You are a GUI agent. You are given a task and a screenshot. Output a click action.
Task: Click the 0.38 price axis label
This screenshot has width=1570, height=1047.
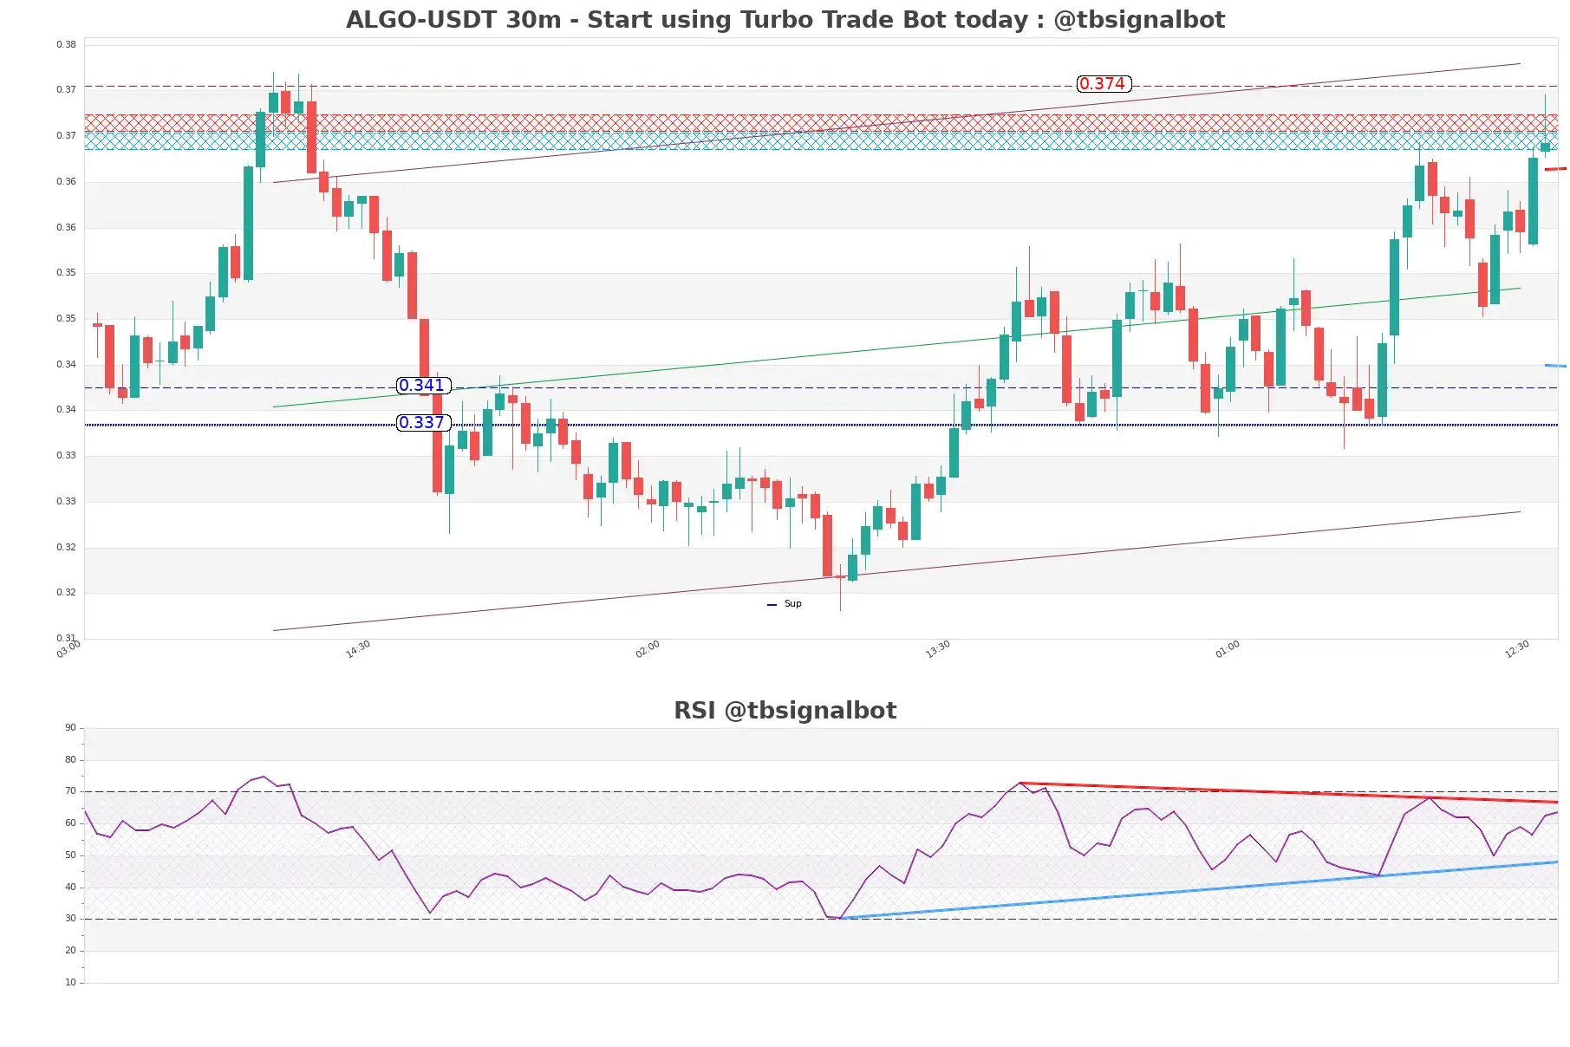[x=66, y=44]
